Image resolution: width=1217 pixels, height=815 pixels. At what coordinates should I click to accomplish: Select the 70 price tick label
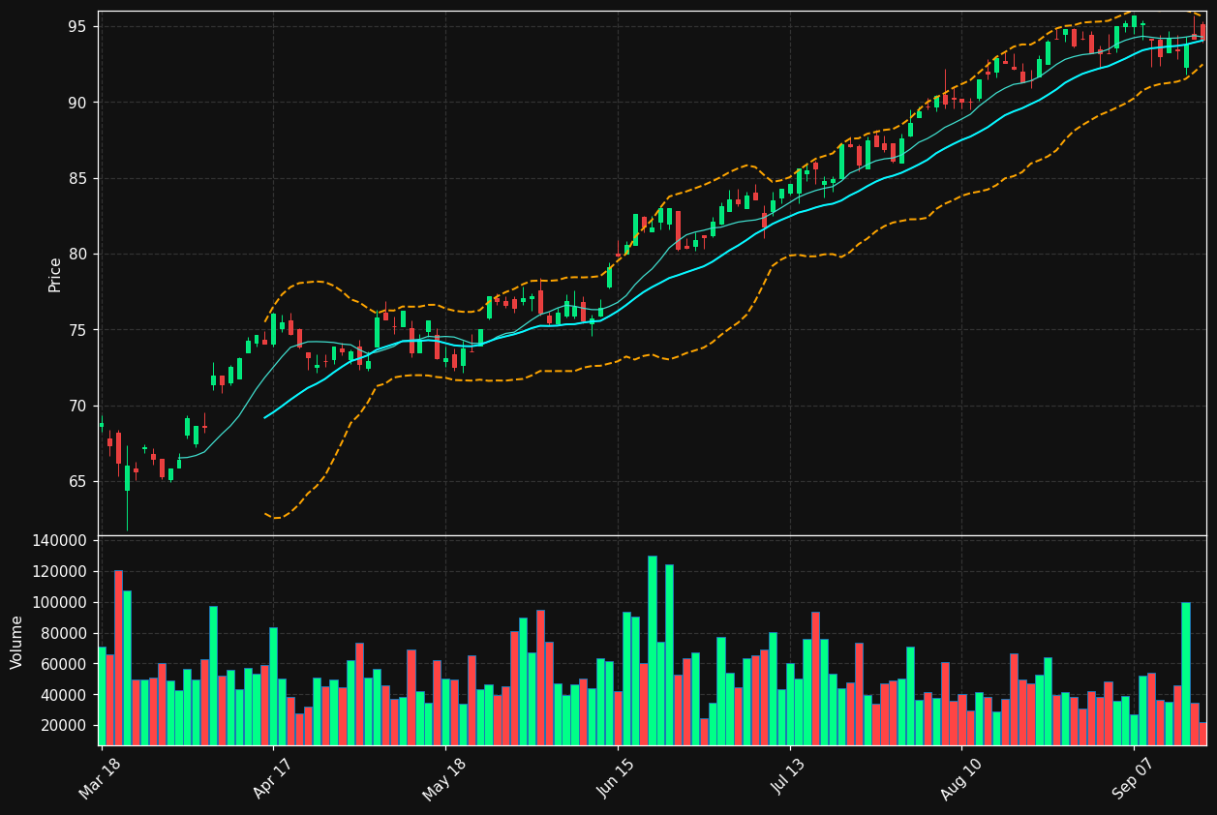click(x=77, y=407)
